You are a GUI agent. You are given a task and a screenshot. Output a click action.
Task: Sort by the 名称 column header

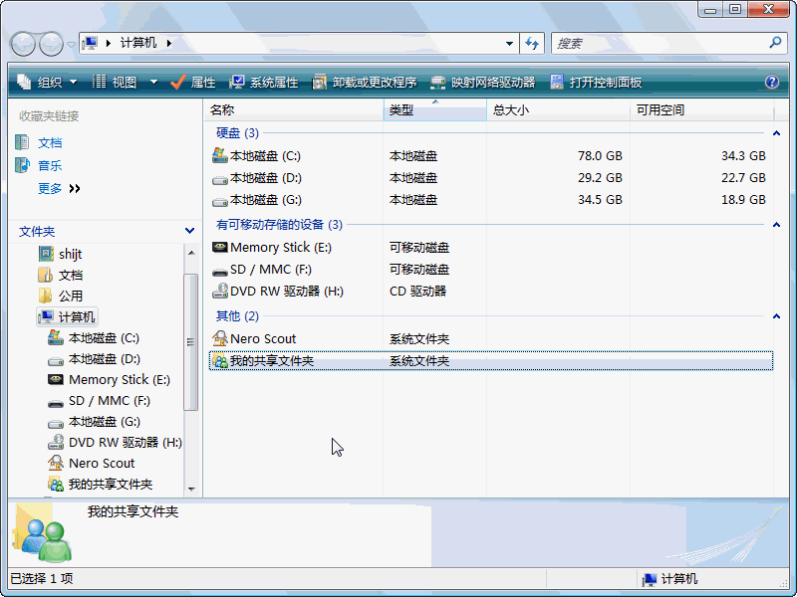click(294, 109)
